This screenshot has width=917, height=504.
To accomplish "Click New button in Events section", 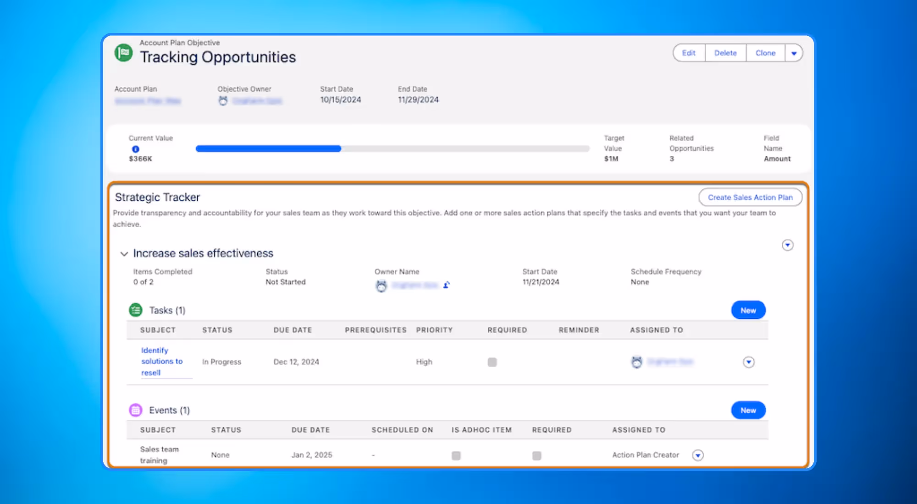I will point(748,410).
